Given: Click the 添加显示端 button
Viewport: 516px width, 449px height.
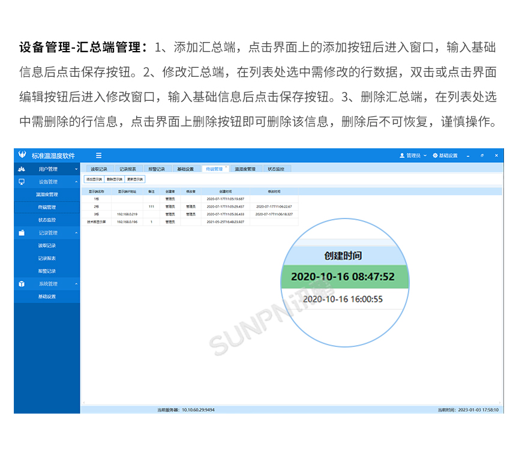Looking at the screenshot, I should click(x=94, y=178).
